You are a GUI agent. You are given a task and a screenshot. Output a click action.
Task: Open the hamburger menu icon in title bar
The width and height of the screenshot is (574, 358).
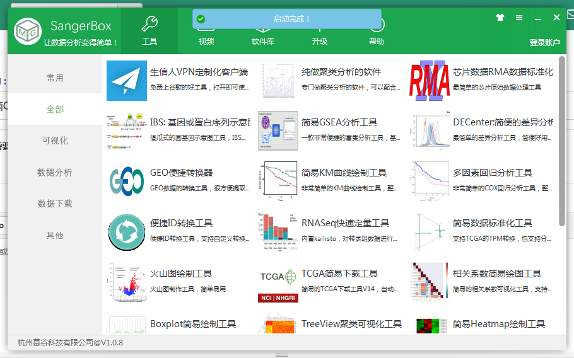pyautogui.click(x=519, y=18)
